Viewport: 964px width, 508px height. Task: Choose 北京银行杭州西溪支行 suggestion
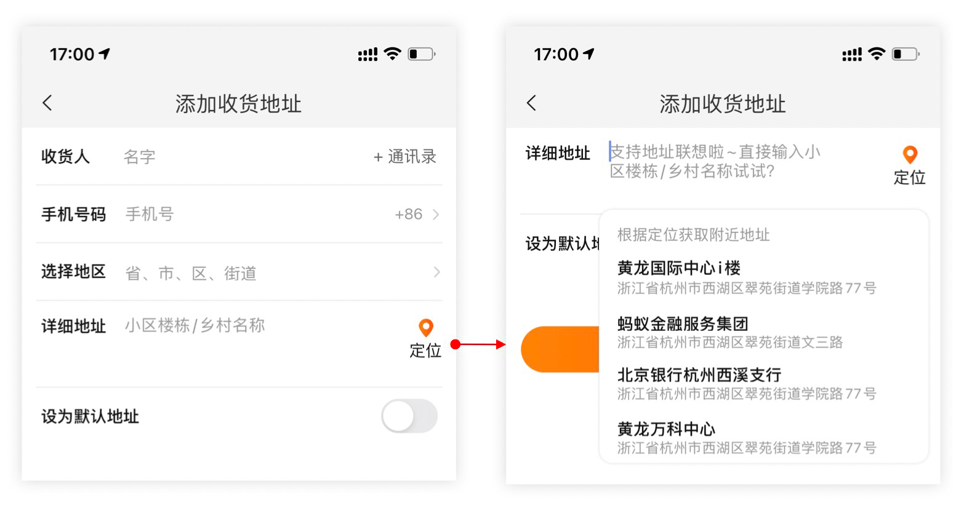pyautogui.click(x=746, y=384)
